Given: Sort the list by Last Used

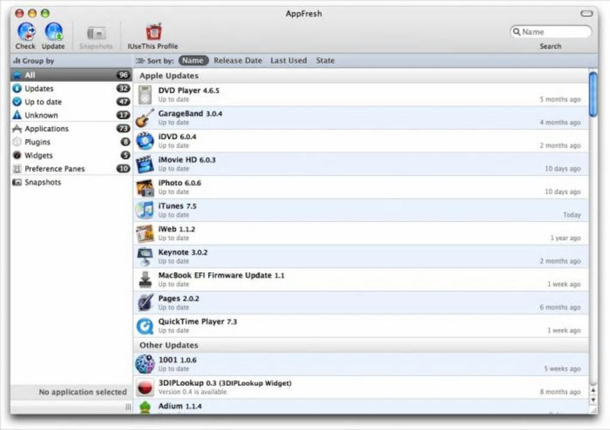Looking at the screenshot, I should 289,60.
